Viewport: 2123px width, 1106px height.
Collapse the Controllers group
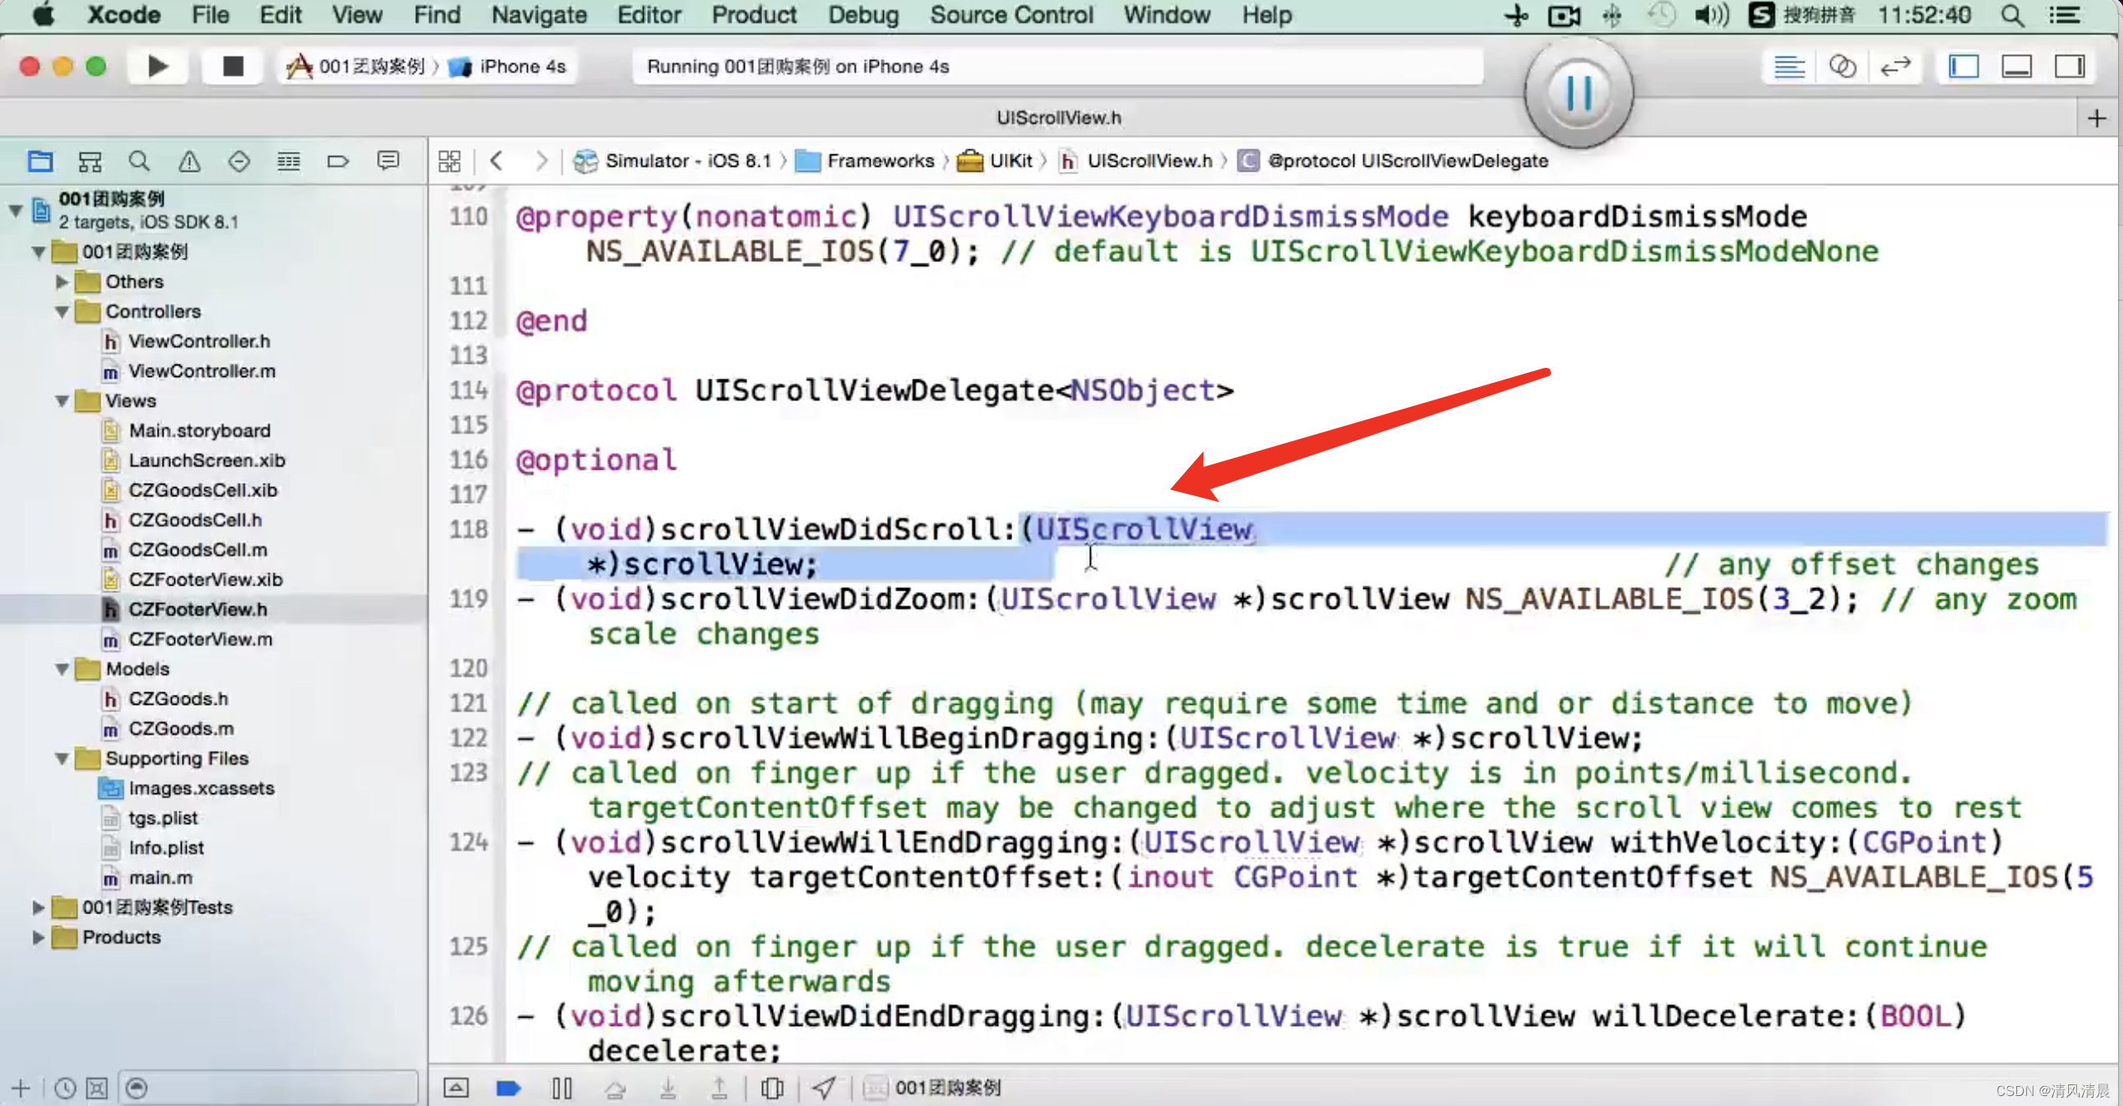[x=62, y=311]
